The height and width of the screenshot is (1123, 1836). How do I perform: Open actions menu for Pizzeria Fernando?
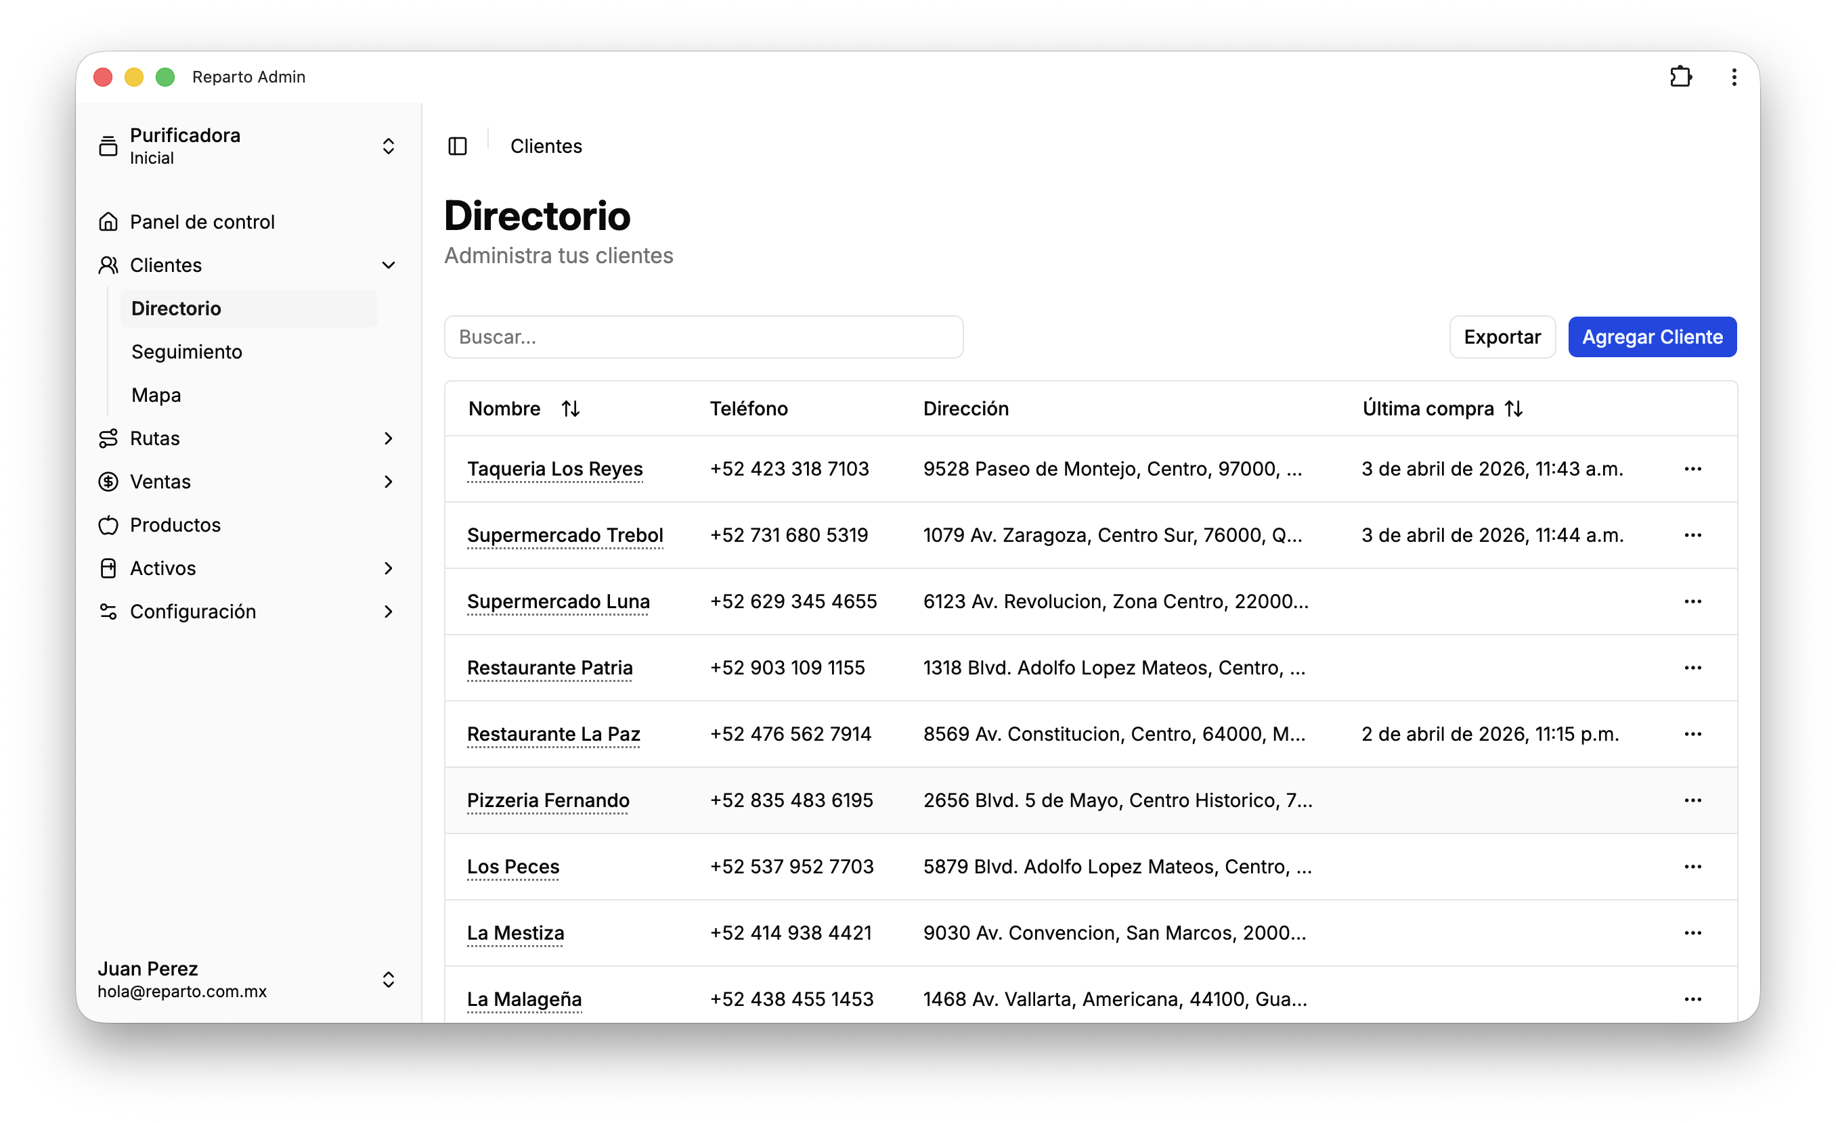point(1692,800)
